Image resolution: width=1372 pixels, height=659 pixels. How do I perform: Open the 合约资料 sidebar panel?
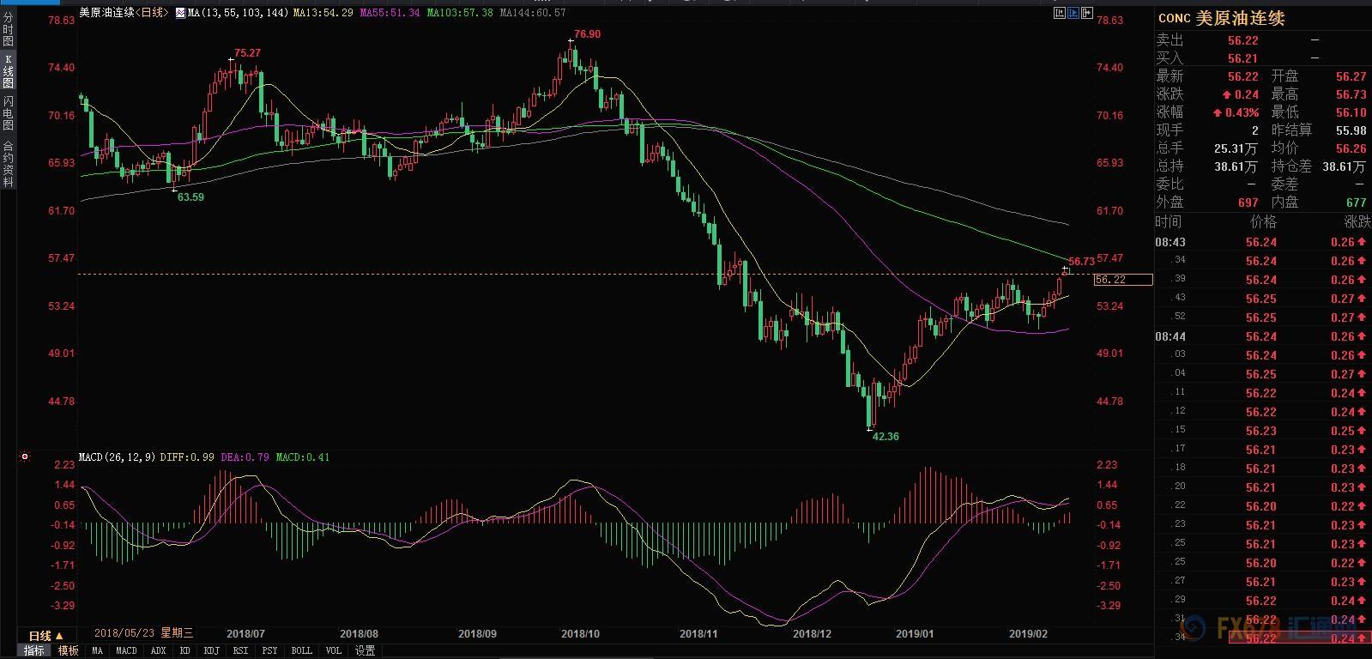click(8, 163)
